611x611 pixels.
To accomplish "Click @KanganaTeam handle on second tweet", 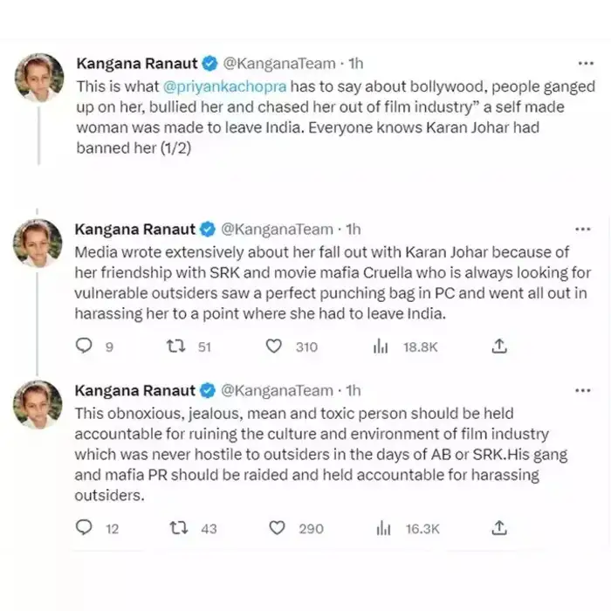I will pyautogui.click(x=278, y=230).
